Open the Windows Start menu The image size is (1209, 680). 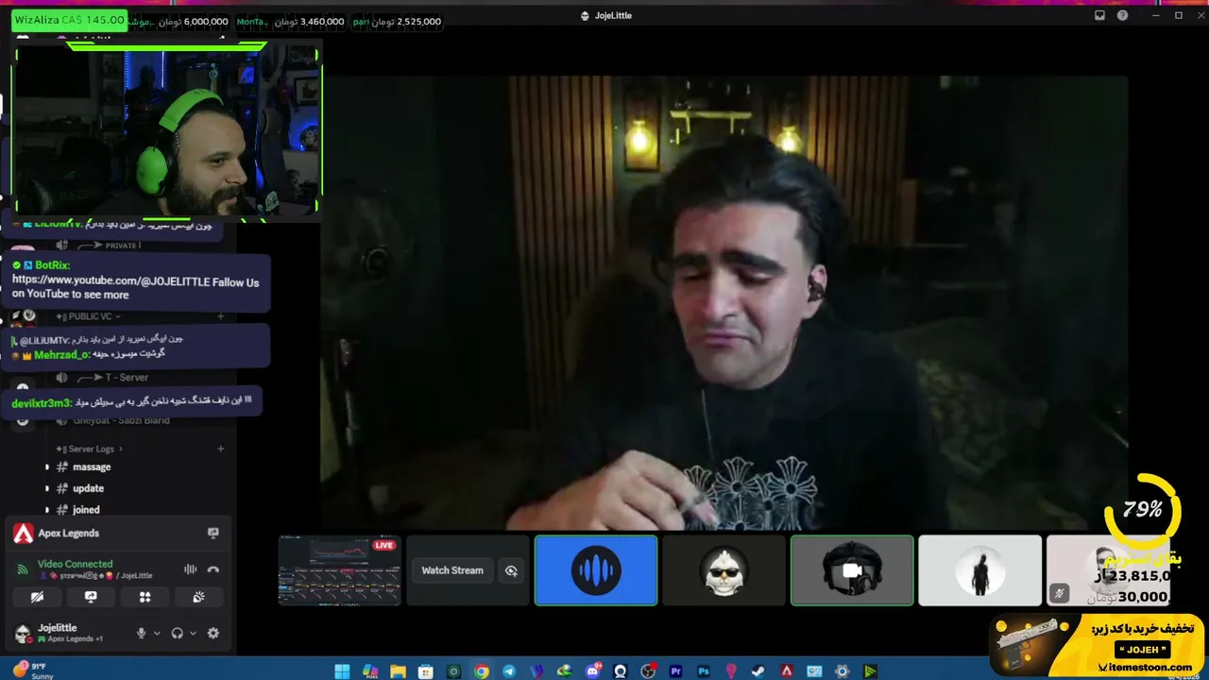coord(342,671)
